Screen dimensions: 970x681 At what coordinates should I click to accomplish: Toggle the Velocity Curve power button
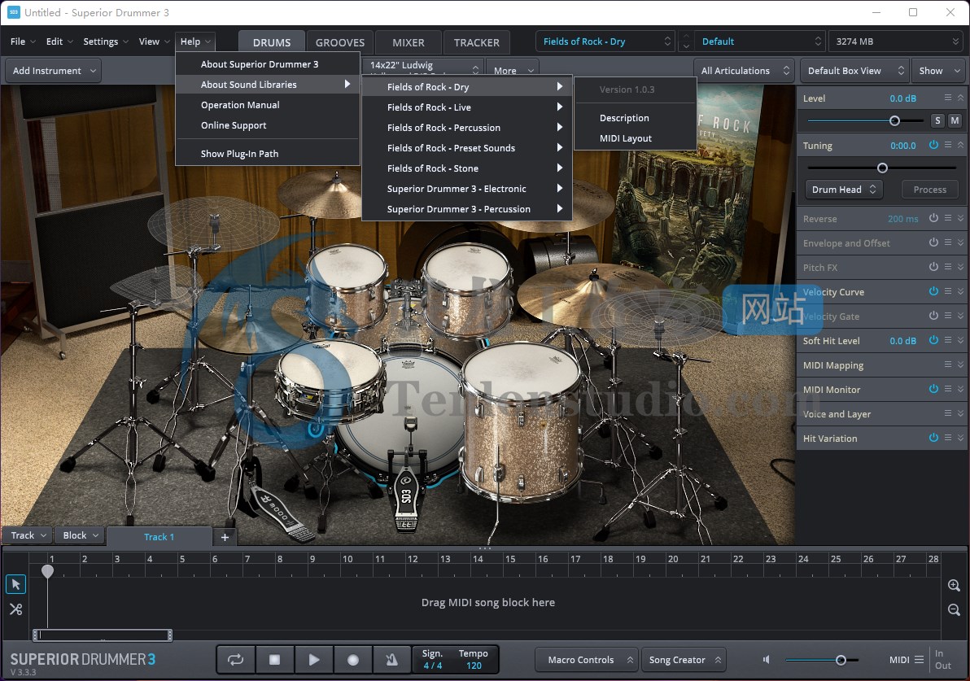[933, 291]
